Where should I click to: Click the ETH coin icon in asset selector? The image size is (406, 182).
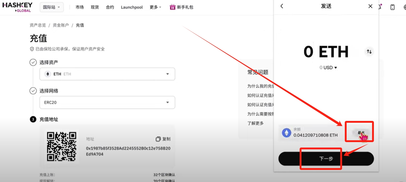48,74
